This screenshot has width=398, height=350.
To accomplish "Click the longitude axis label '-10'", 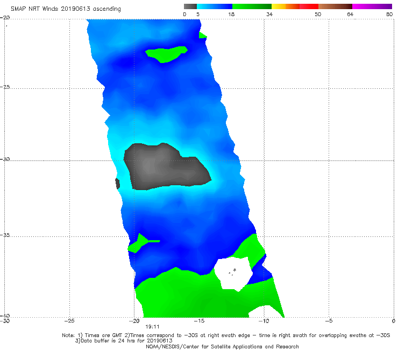I will [264, 321].
